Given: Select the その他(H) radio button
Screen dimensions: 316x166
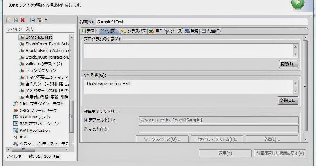Looking at the screenshot, I should pyautogui.click(x=86, y=129).
